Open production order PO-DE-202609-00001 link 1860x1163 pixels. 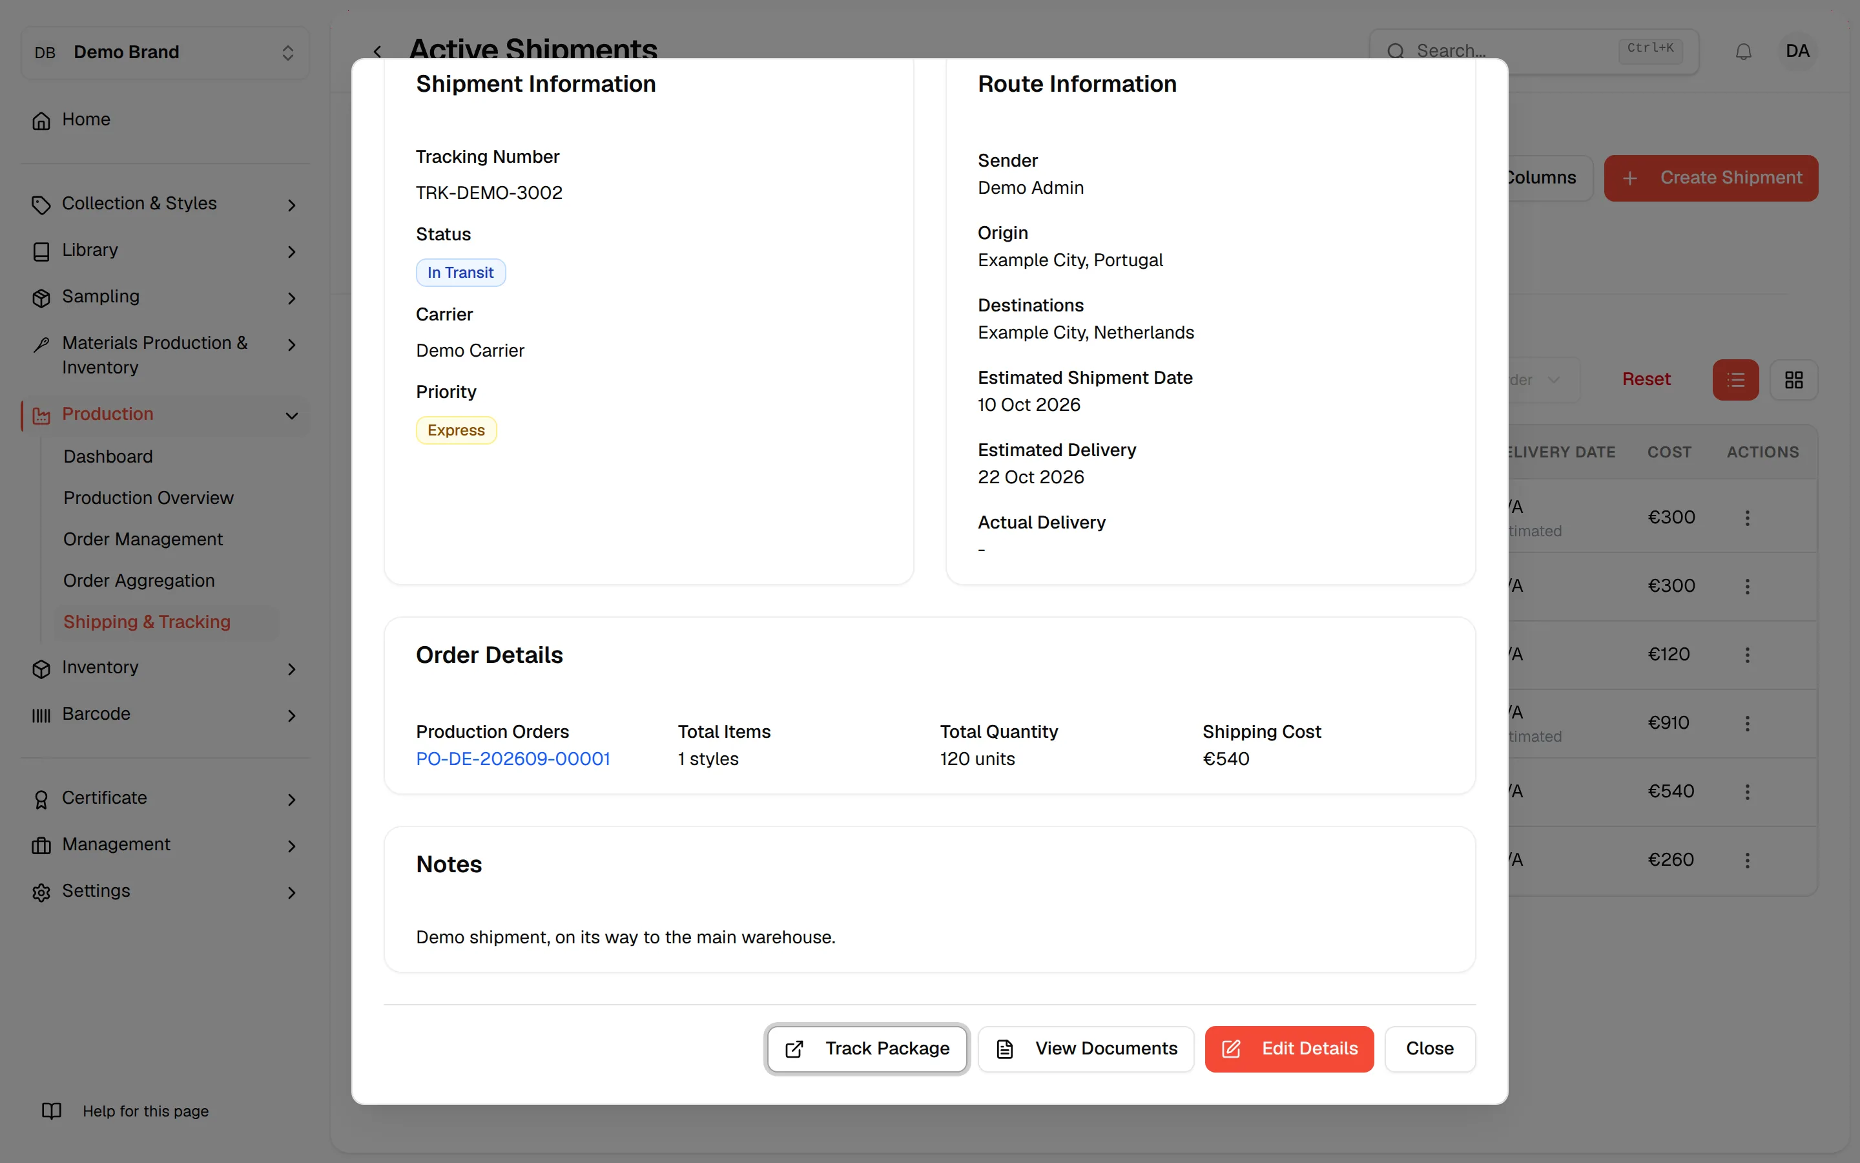[x=513, y=759]
